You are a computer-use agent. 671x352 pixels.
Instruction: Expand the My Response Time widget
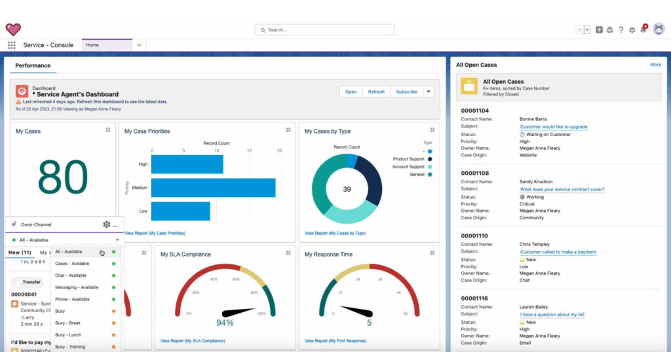(432, 253)
